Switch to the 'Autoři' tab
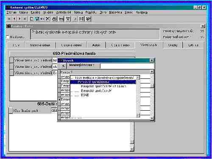Image resolution: width=212 pixels, height=159 pixels. pos(96,45)
